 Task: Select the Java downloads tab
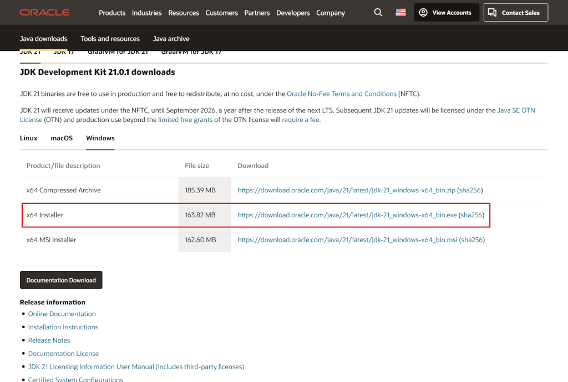coord(43,39)
